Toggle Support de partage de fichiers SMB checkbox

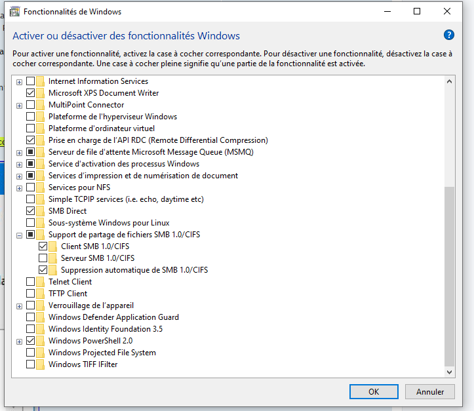point(31,234)
